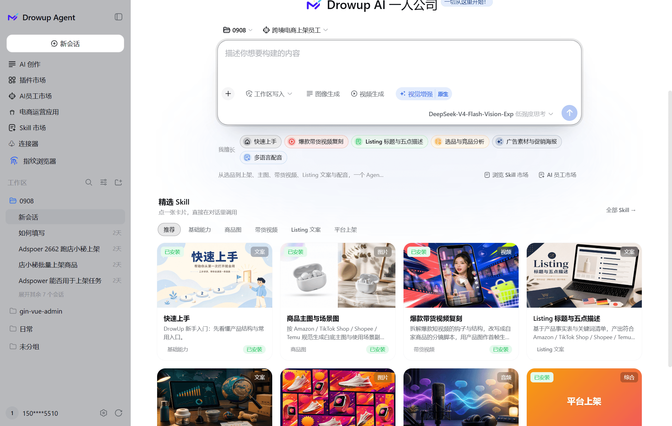Click the 0908 folder icon in workspace list

13,201
